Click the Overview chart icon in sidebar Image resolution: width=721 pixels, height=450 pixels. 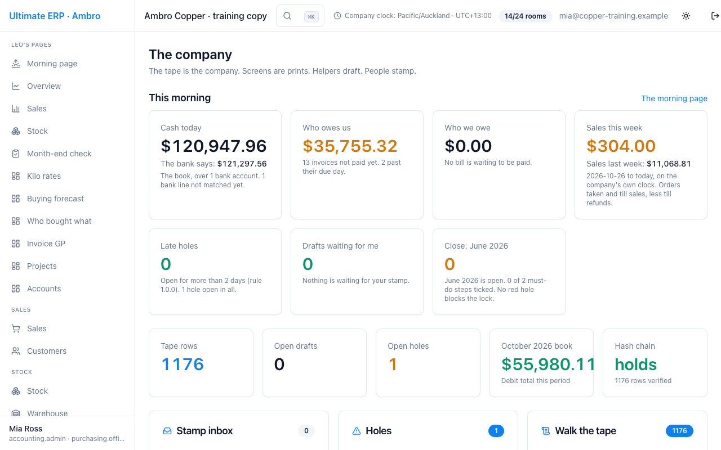[x=16, y=86]
